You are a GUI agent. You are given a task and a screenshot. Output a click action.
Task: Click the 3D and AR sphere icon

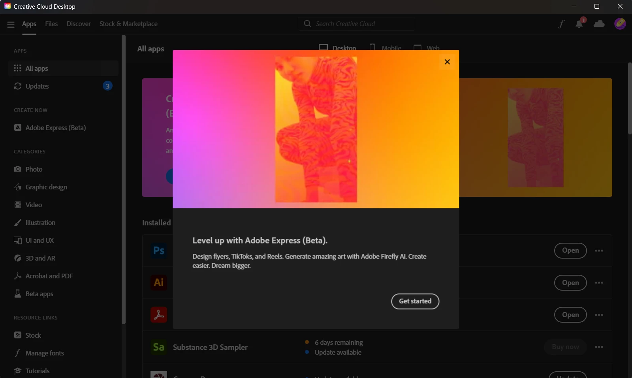pyautogui.click(x=18, y=258)
